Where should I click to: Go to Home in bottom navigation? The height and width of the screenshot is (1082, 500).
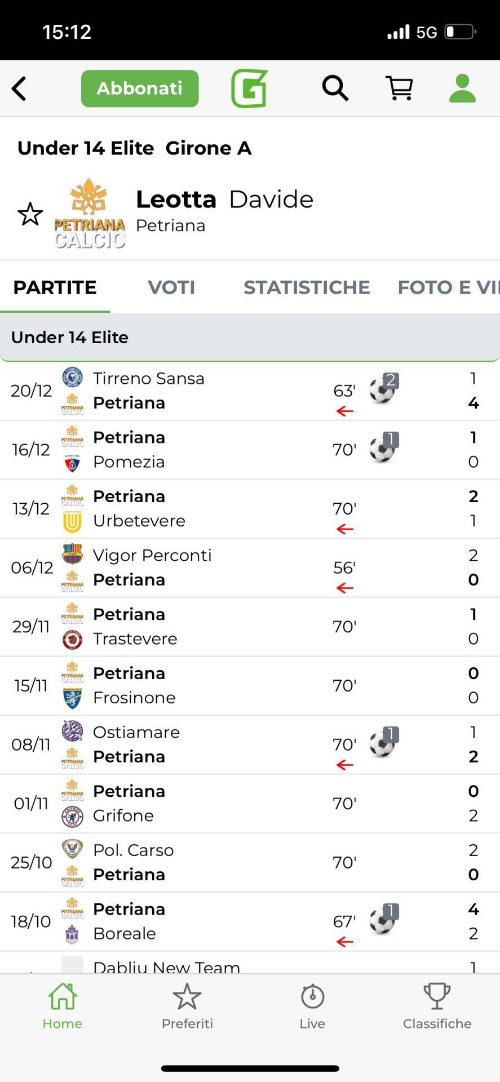[63, 1006]
